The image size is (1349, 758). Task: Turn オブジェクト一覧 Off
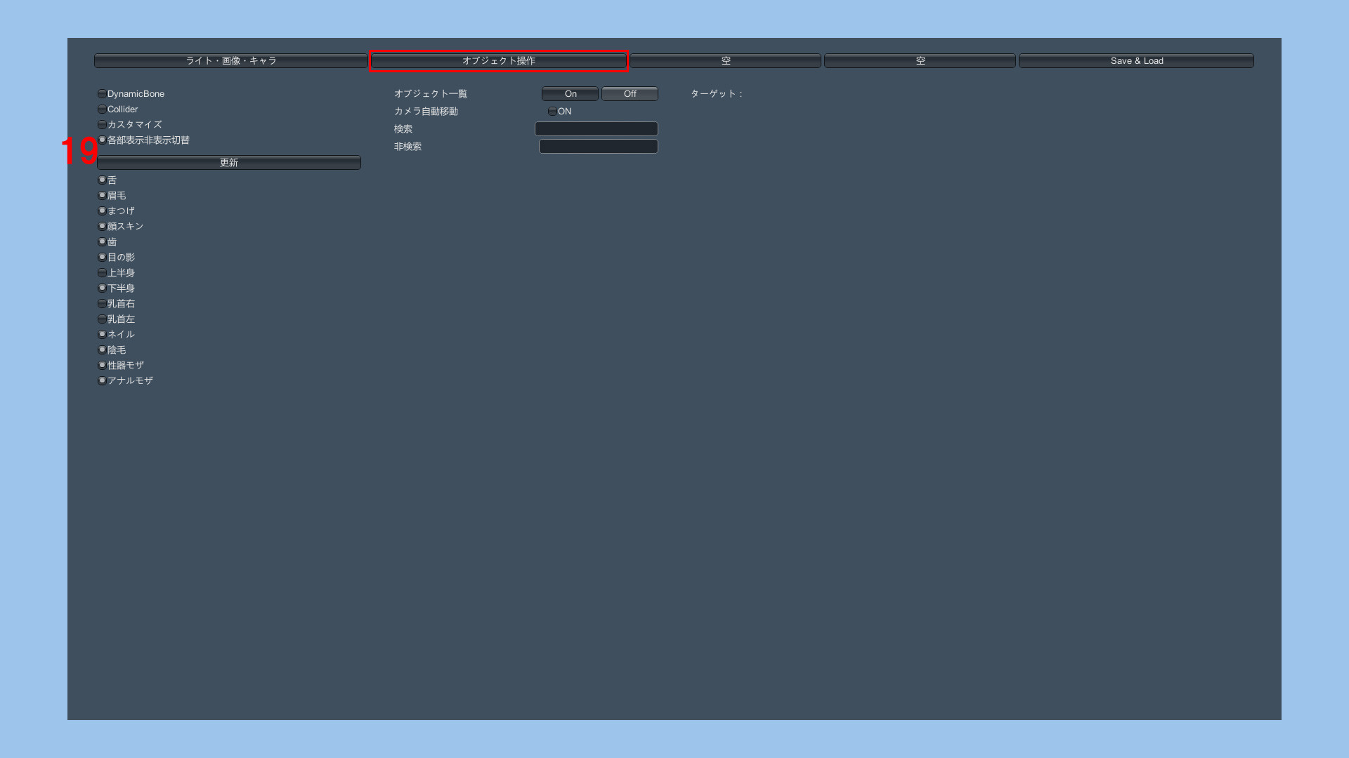630,93
